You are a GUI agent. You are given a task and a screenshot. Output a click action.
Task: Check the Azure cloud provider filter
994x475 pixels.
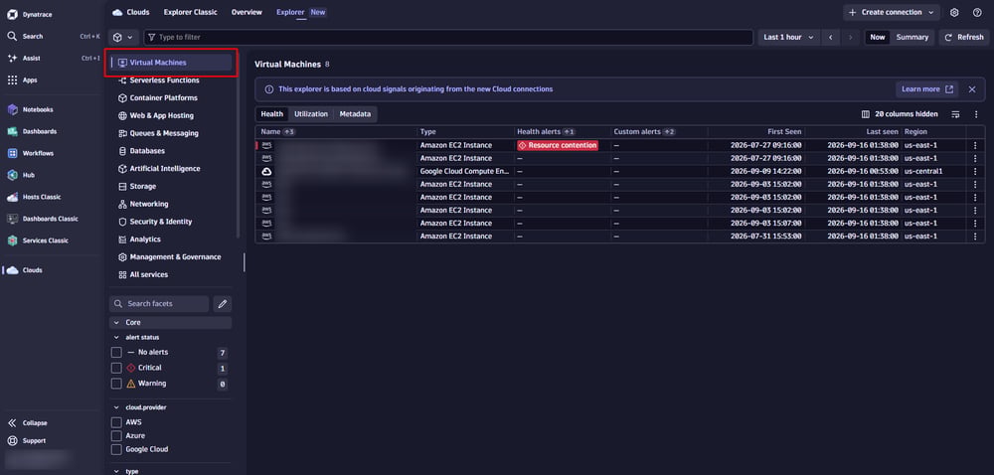[x=116, y=436]
